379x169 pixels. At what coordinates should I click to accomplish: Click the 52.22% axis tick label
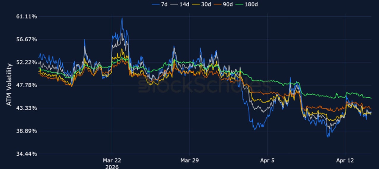(26, 62)
